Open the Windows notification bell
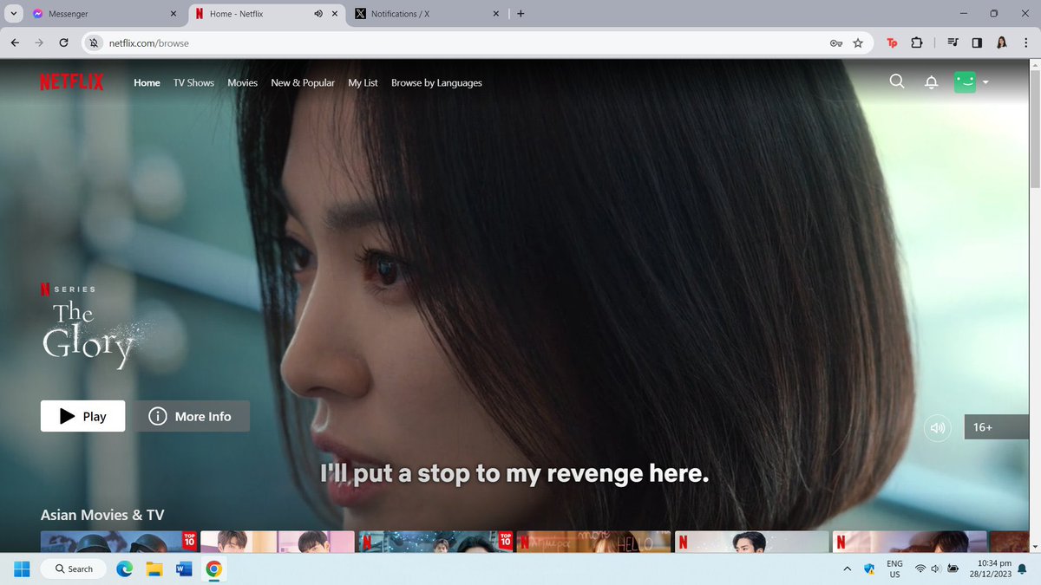The width and height of the screenshot is (1041, 585). pyautogui.click(x=1022, y=569)
